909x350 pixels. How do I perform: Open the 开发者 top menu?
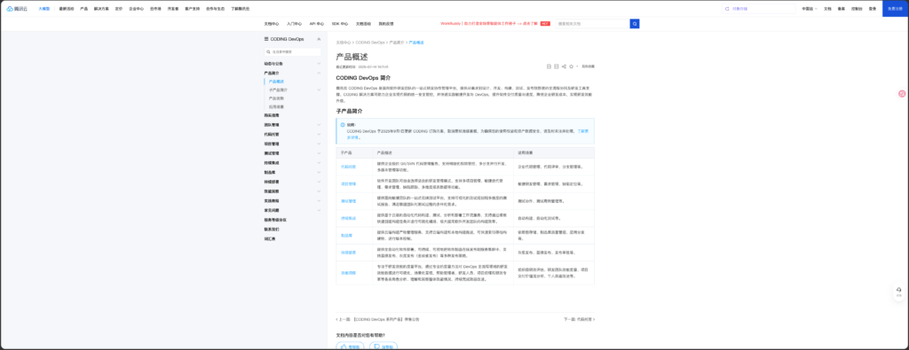point(173,9)
